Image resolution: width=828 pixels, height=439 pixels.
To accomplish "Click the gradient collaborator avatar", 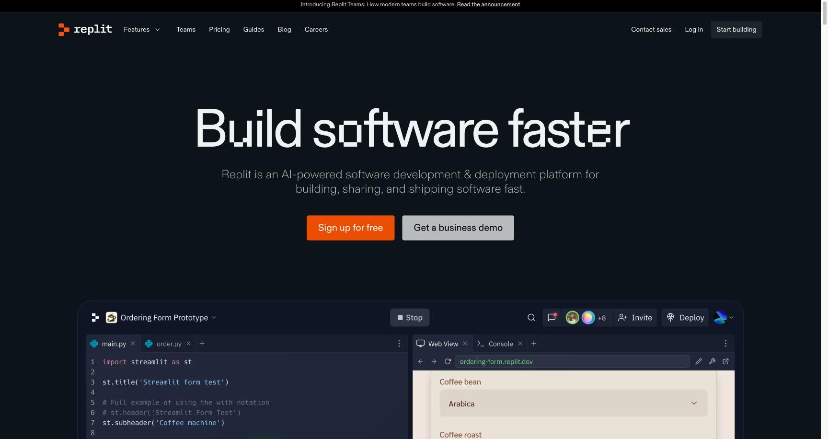I will [588, 317].
